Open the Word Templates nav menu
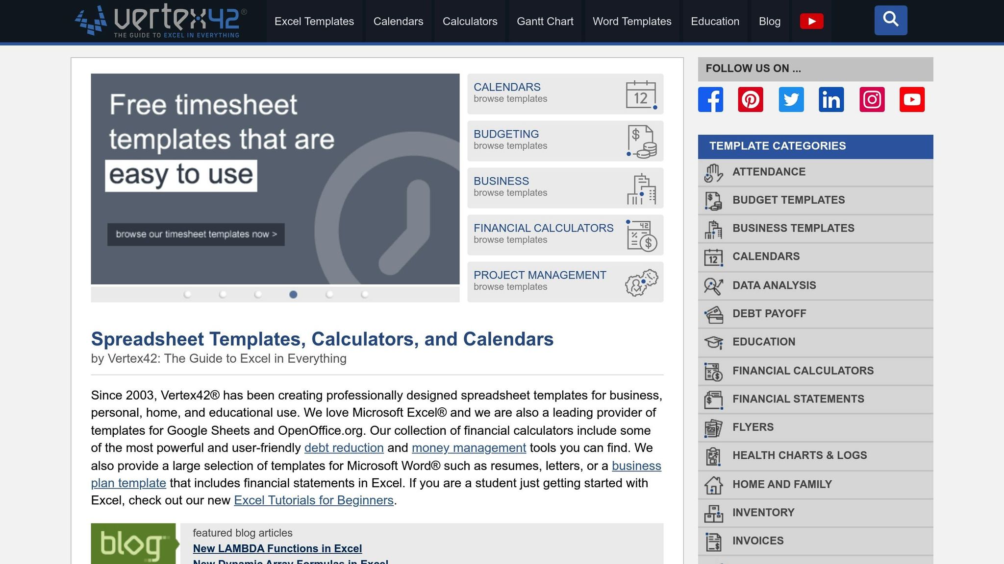Image resolution: width=1004 pixels, height=564 pixels. tap(632, 22)
